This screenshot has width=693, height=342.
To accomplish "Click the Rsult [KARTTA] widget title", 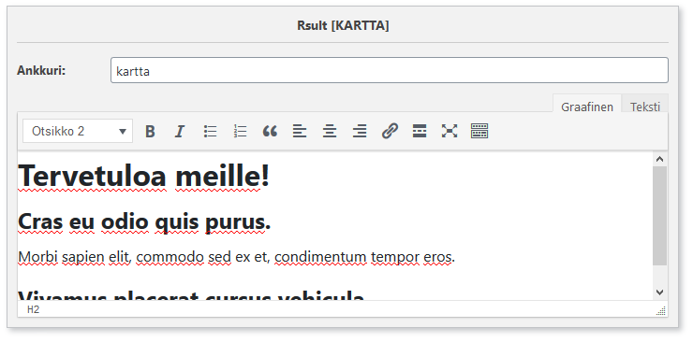I will pyautogui.click(x=343, y=25).
